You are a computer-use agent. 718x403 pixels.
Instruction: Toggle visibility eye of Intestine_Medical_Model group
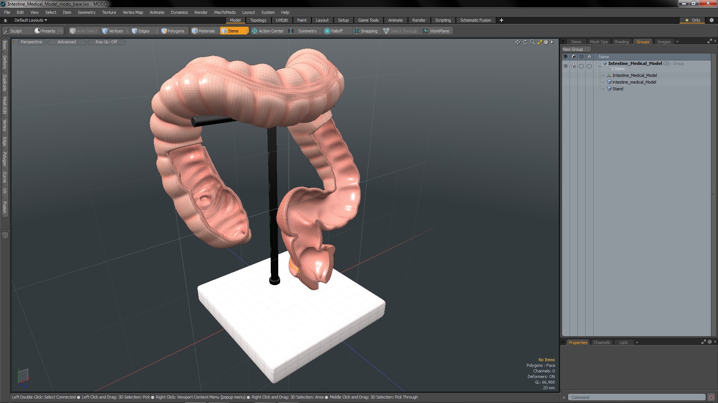[x=565, y=66]
